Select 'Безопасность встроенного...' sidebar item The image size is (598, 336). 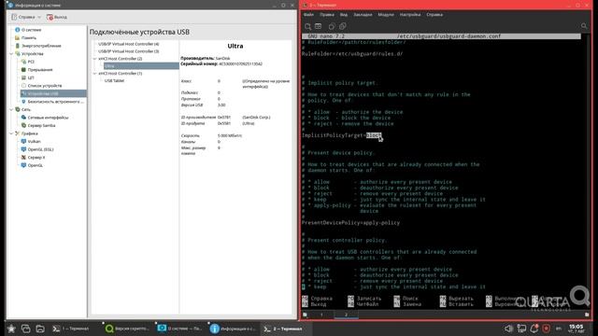(56, 102)
